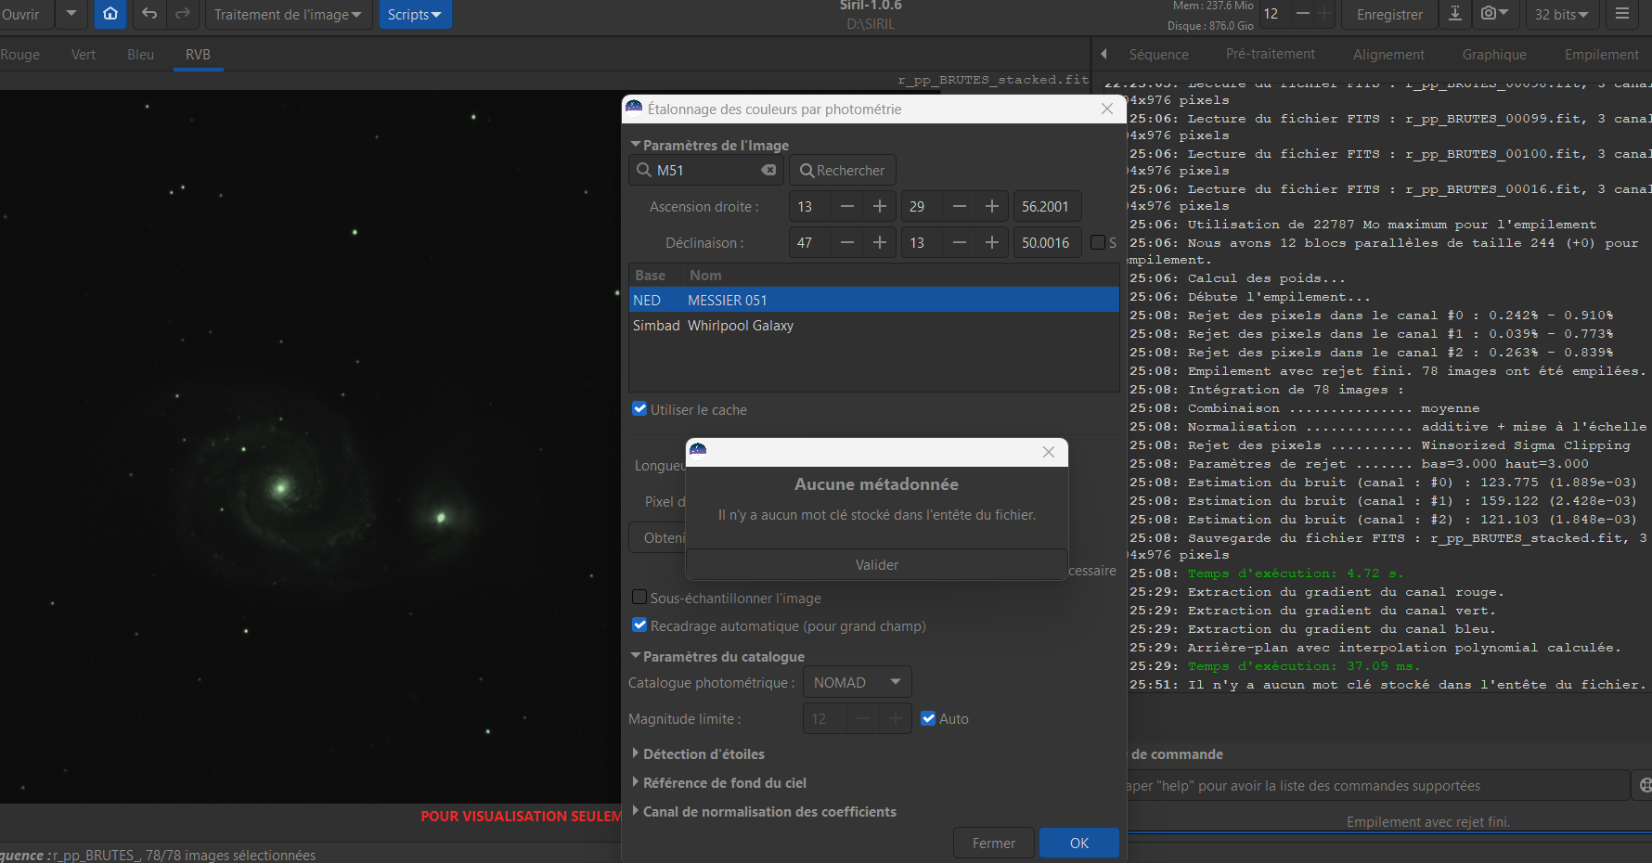This screenshot has height=863, width=1652.
Task: Disable the Utiliser le cache checkbox
Action: 639,409
